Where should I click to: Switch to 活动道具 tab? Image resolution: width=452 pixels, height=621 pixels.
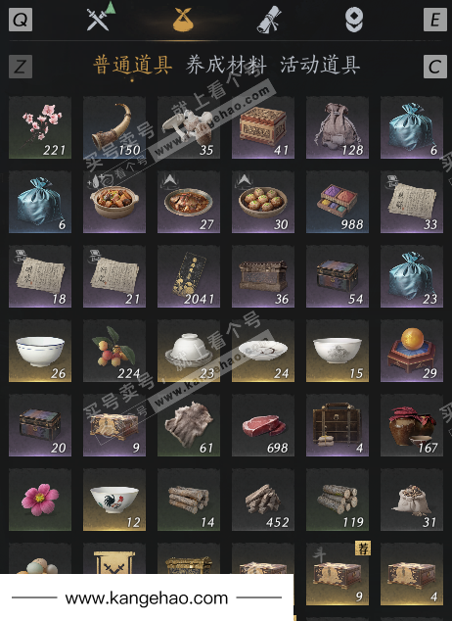(x=320, y=66)
